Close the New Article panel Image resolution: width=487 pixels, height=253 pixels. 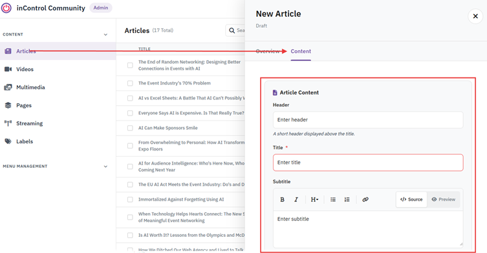(475, 16)
